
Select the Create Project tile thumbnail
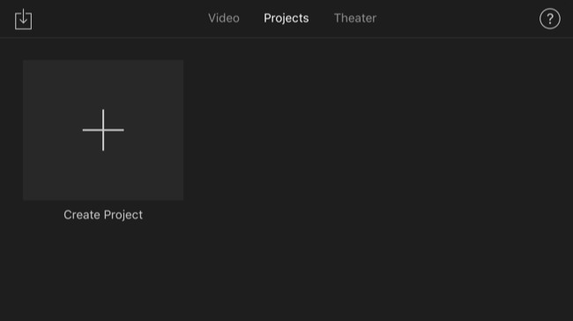click(103, 130)
